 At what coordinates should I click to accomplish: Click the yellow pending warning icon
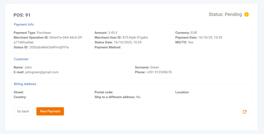(246, 14)
